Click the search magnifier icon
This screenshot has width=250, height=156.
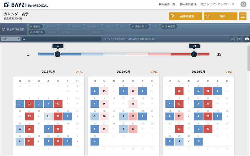pos(24,39)
